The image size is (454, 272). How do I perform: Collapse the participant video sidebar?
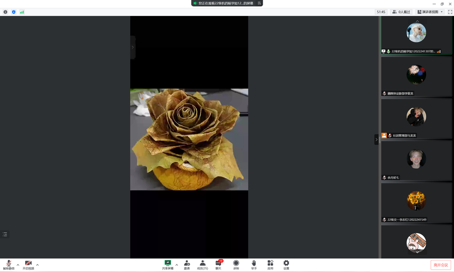[376, 140]
